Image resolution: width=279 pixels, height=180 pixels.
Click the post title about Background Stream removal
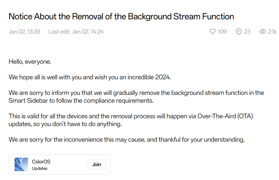click(x=121, y=16)
